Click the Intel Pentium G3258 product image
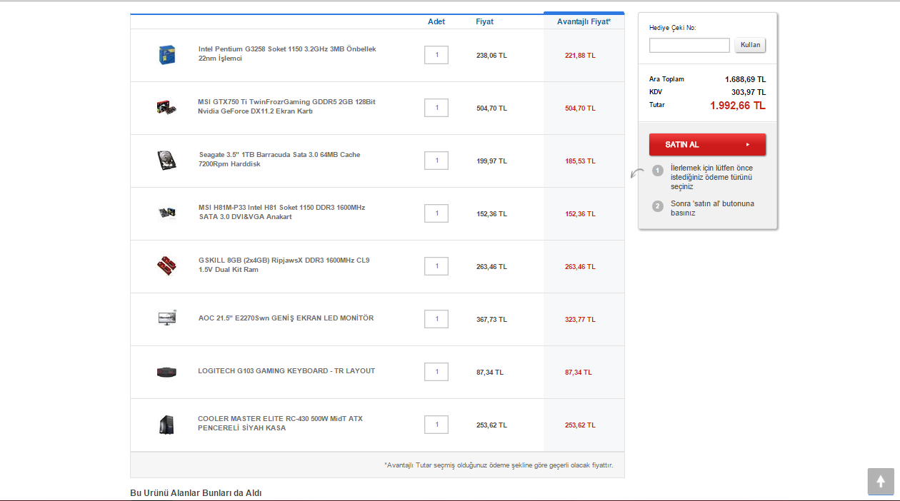Image resolution: width=900 pixels, height=501 pixels. (166, 55)
